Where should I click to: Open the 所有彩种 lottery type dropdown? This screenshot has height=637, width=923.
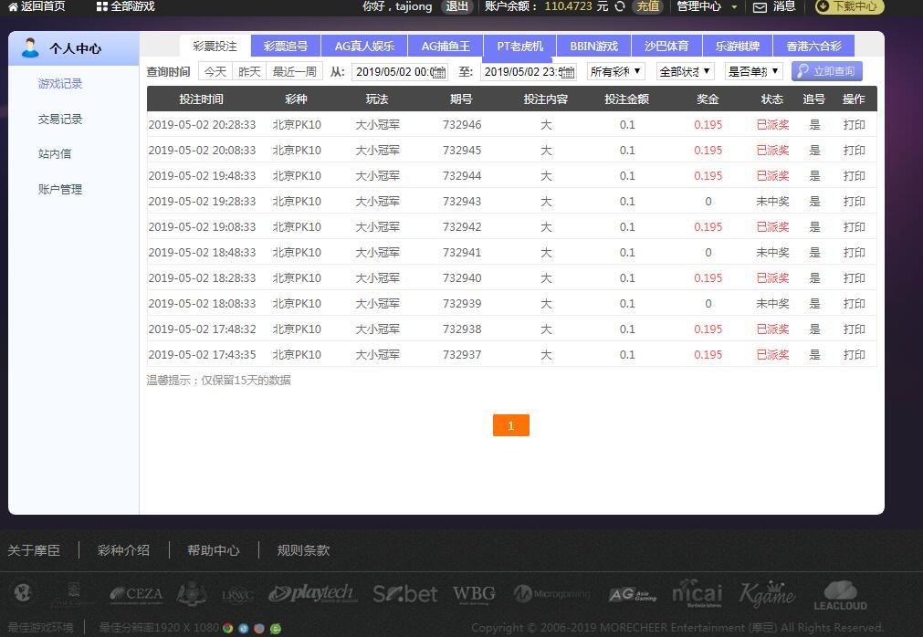pyautogui.click(x=615, y=71)
